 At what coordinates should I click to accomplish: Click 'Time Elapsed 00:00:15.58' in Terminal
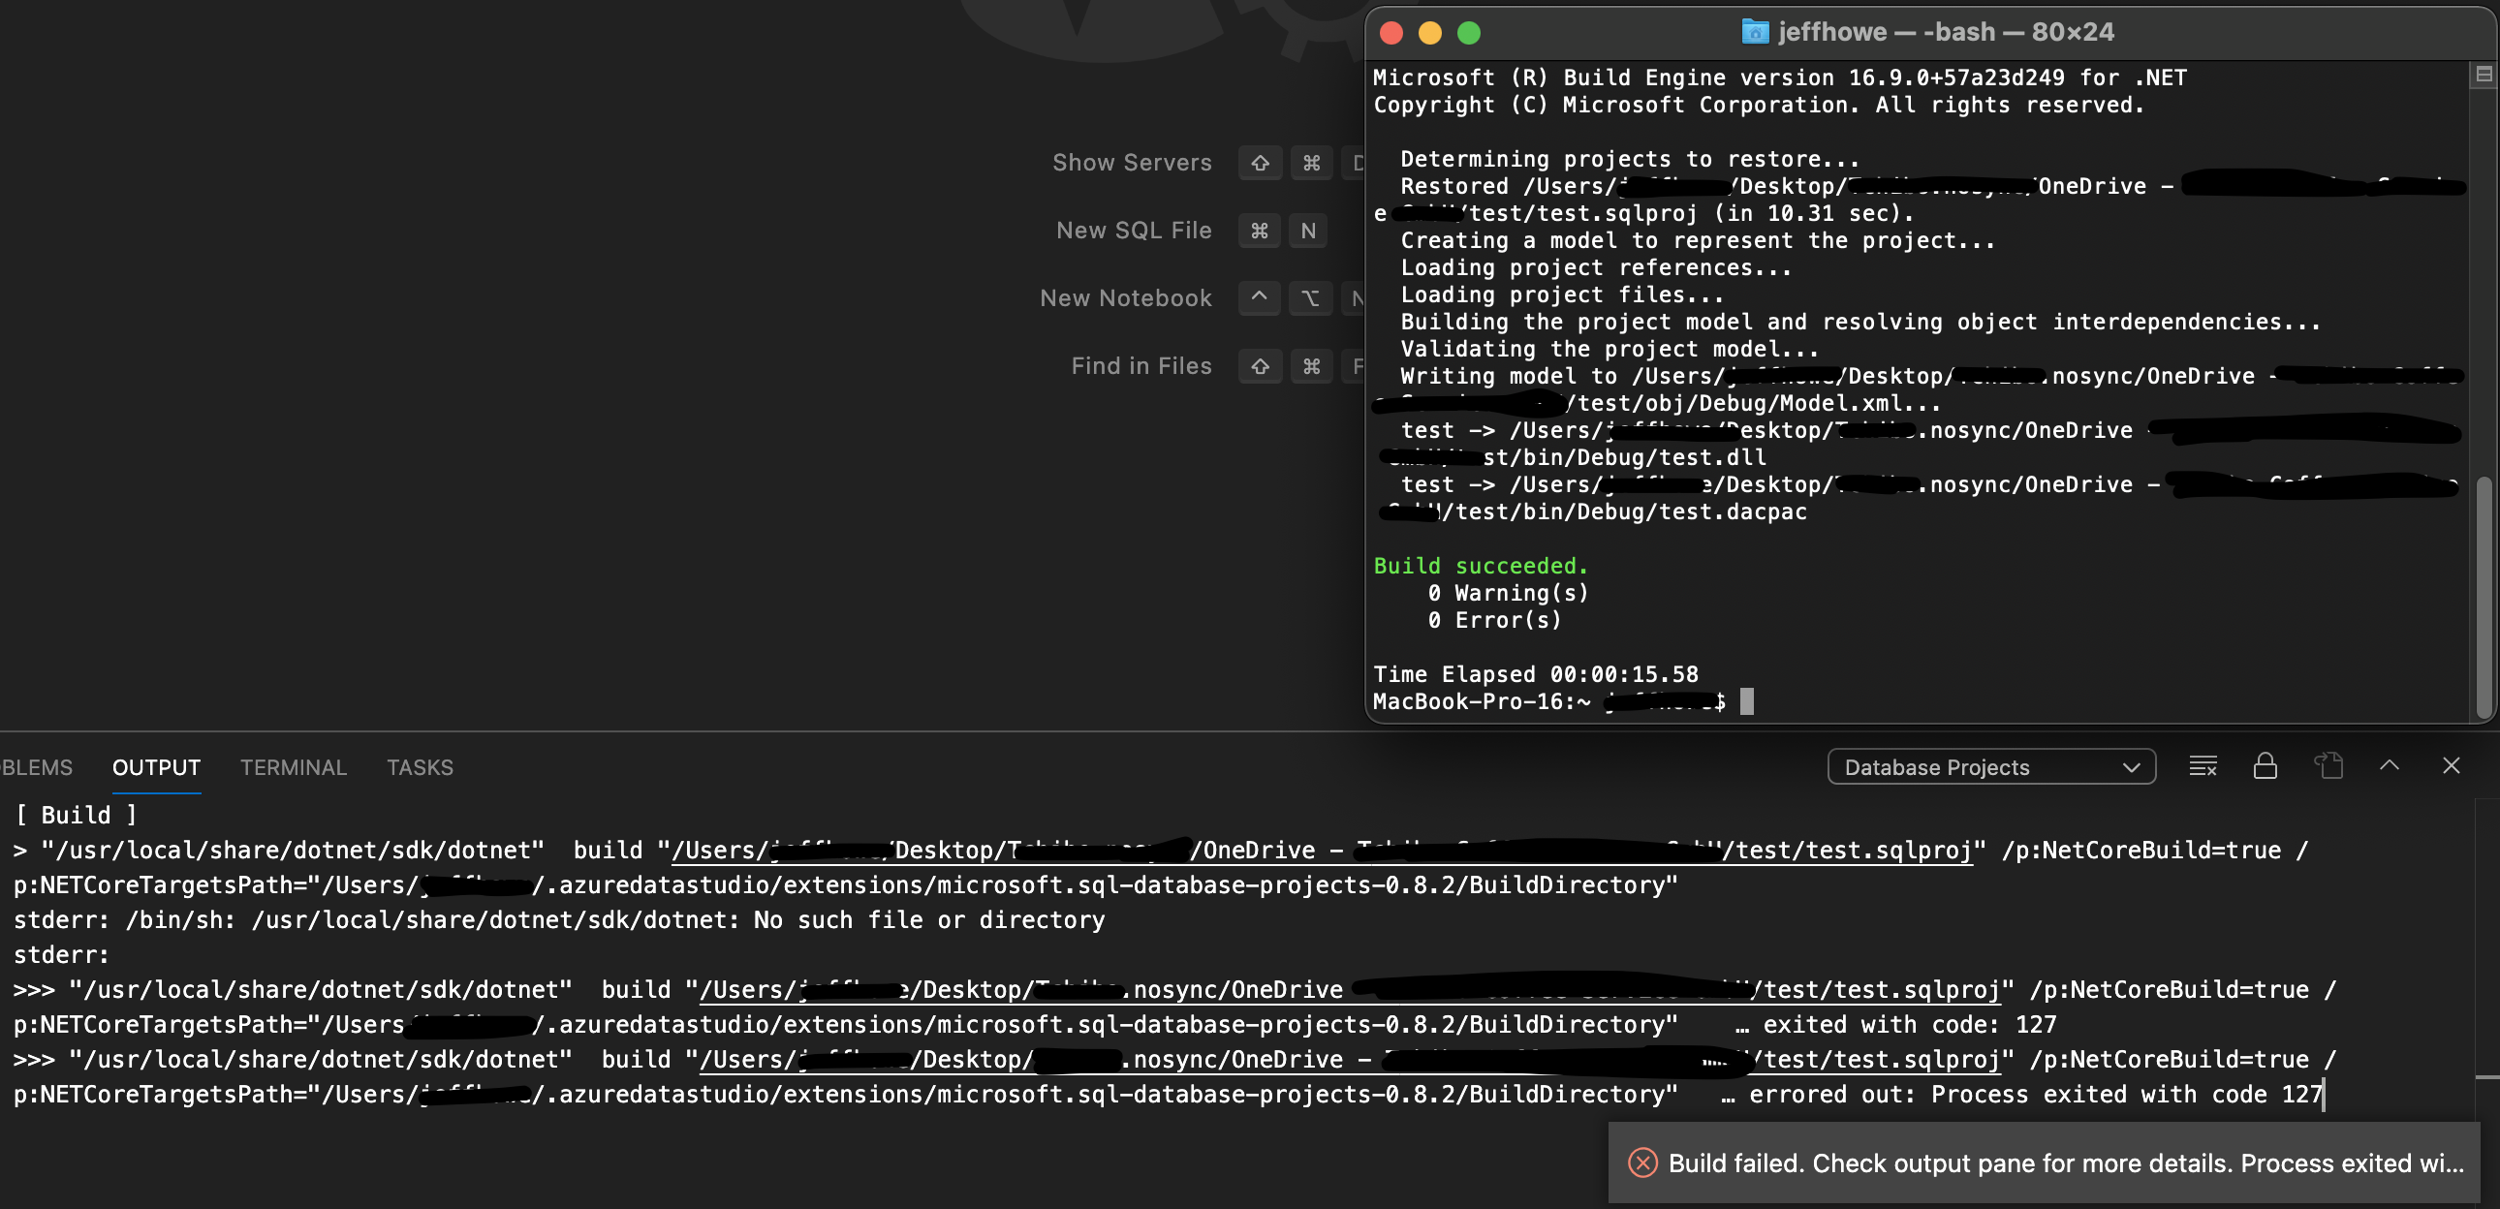[1535, 674]
